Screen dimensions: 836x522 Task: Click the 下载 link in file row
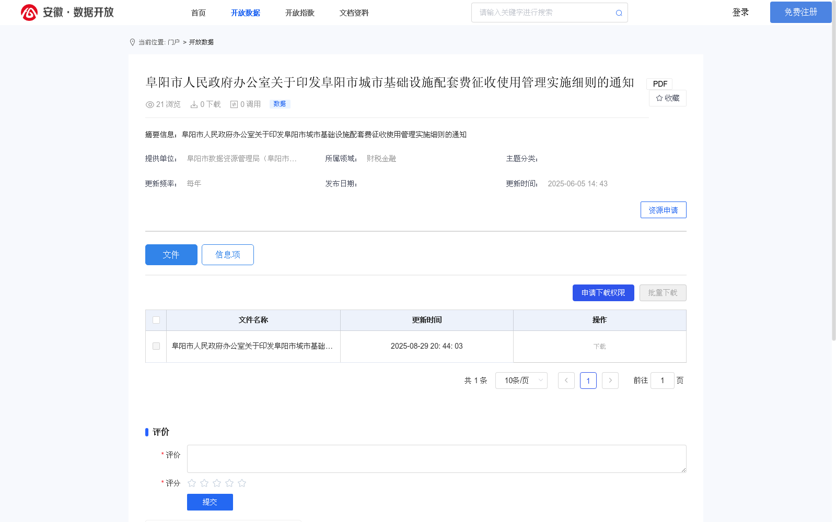click(x=600, y=347)
